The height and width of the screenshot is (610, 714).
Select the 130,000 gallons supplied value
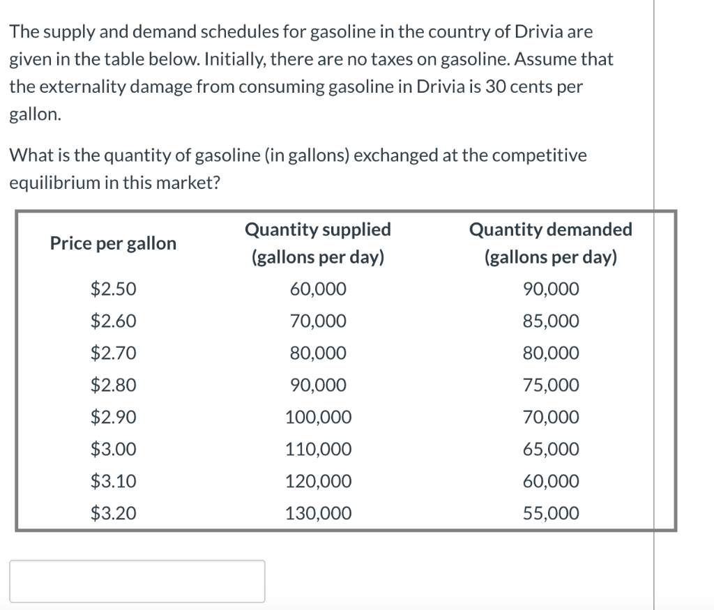coord(317,513)
